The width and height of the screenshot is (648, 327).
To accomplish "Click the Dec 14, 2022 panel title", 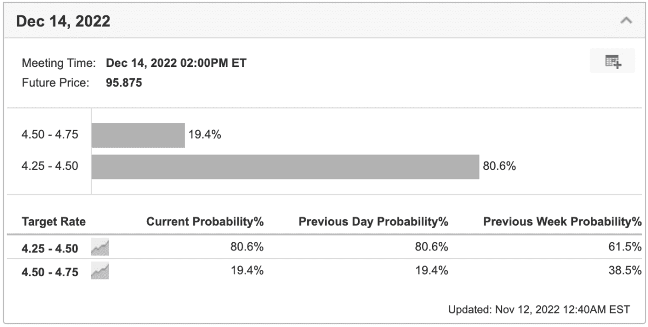I will (x=63, y=22).
